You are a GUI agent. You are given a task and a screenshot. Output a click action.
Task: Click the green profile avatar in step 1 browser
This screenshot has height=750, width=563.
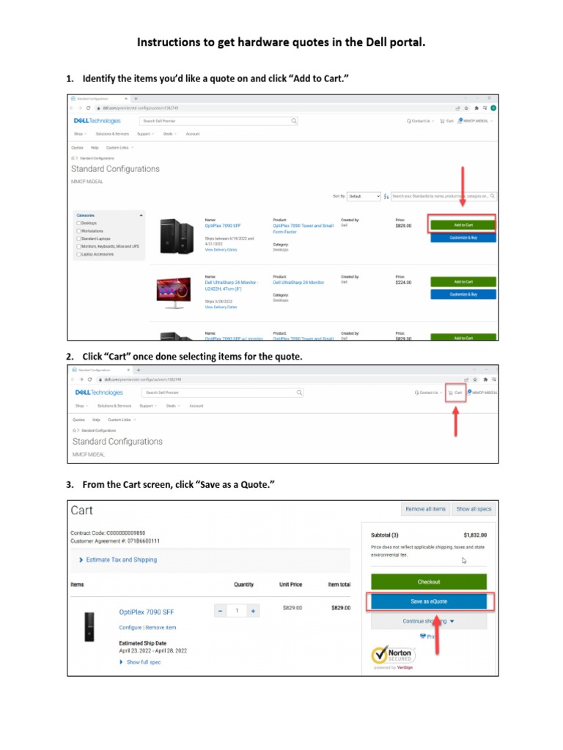pos(493,108)
